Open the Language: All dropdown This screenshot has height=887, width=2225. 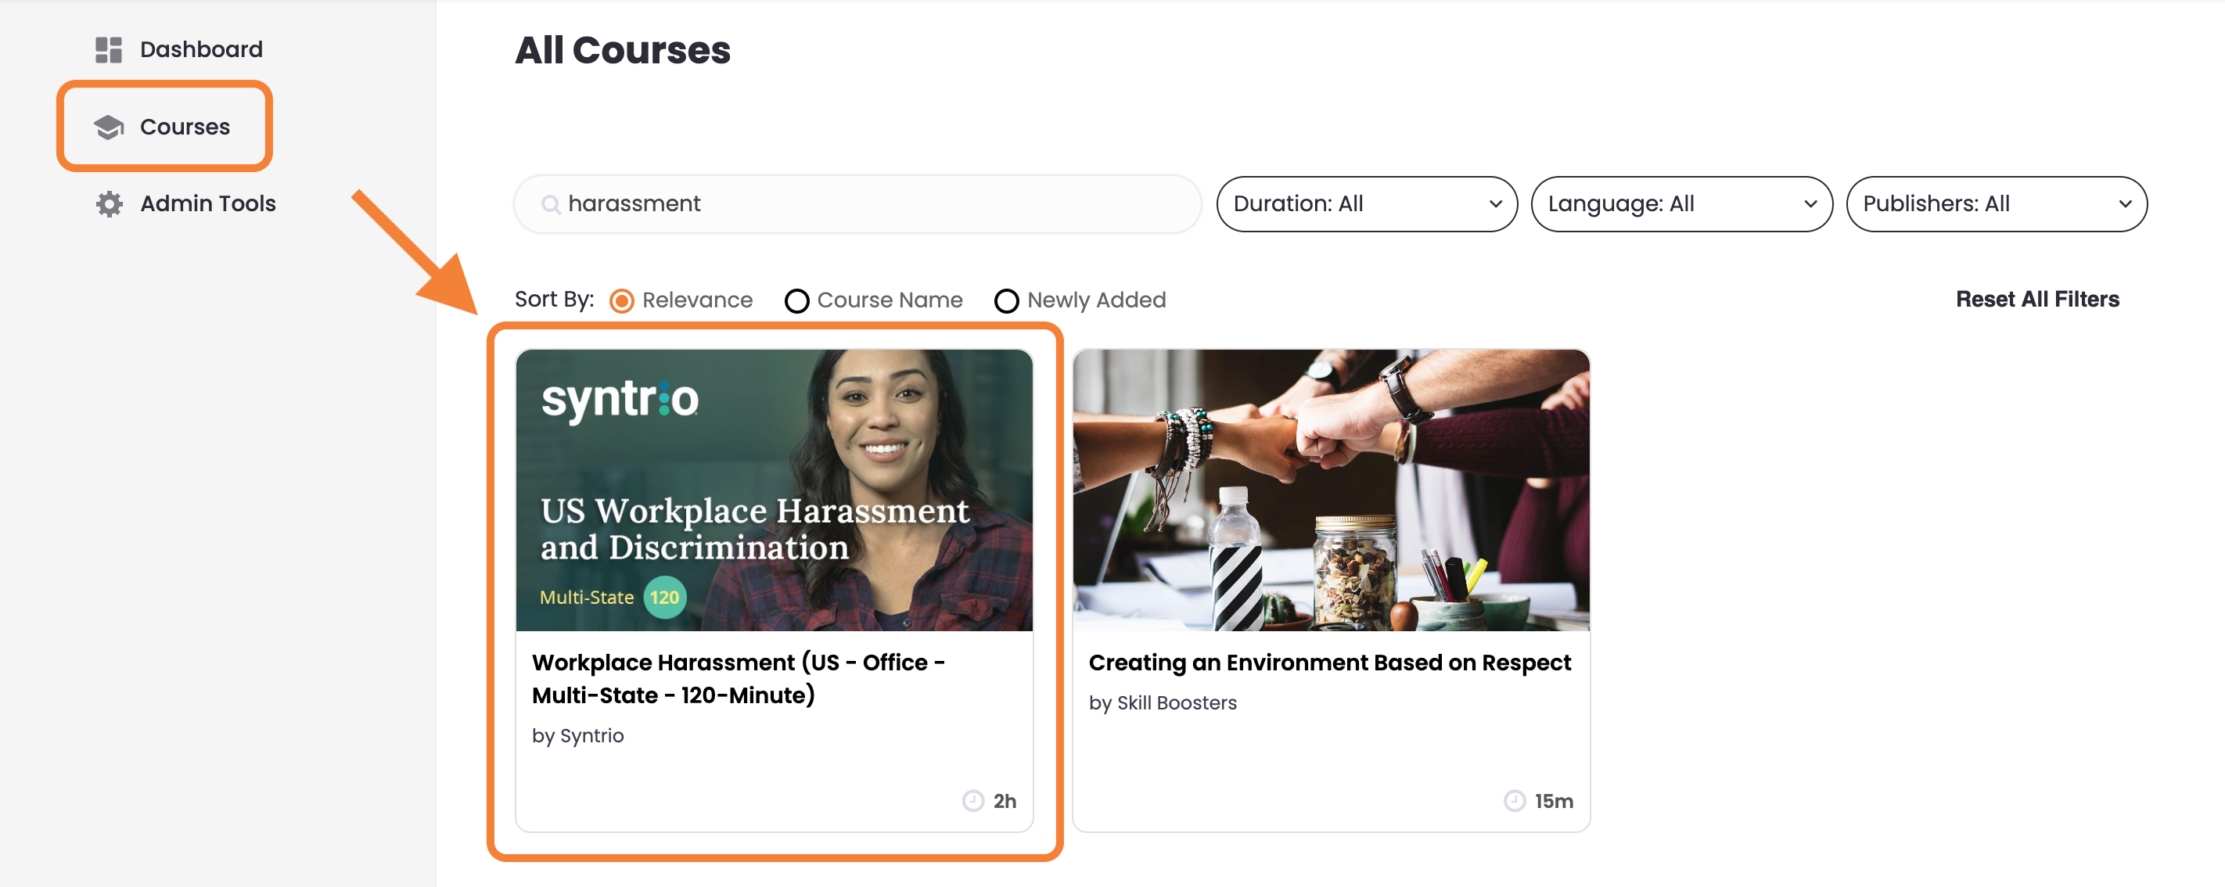(x=1680, y=204)
